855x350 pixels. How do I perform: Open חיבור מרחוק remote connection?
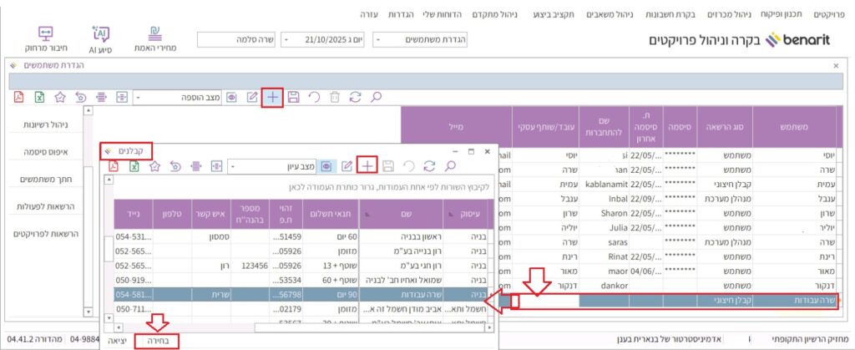[x=46, y=39]
